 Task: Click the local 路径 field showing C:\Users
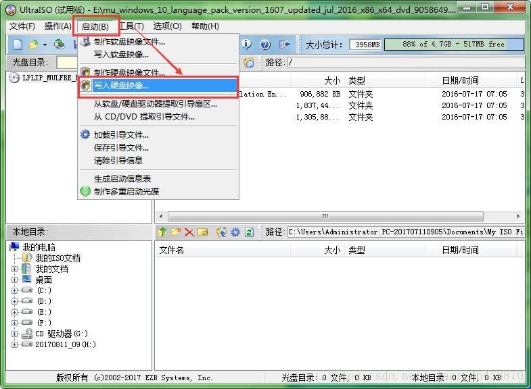point(406,232)
